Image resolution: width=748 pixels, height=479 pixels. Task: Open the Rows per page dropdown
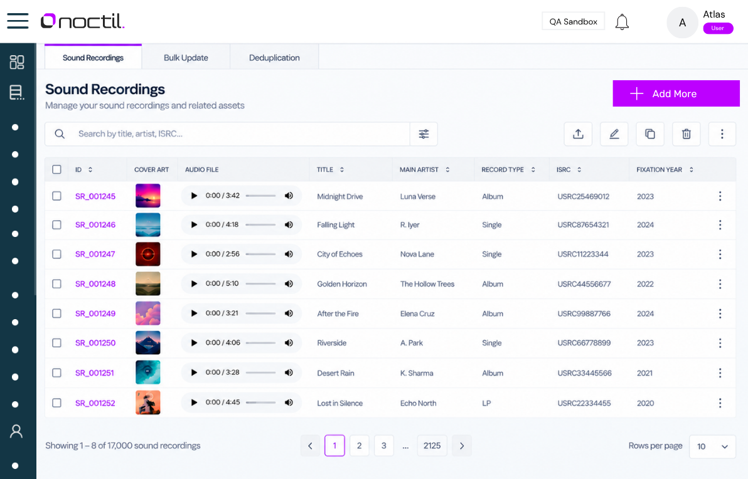click(712, 446)
